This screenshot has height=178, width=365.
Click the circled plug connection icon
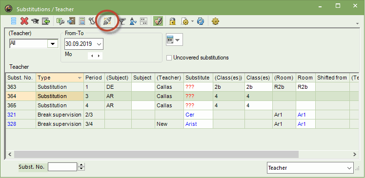[107, 21]
